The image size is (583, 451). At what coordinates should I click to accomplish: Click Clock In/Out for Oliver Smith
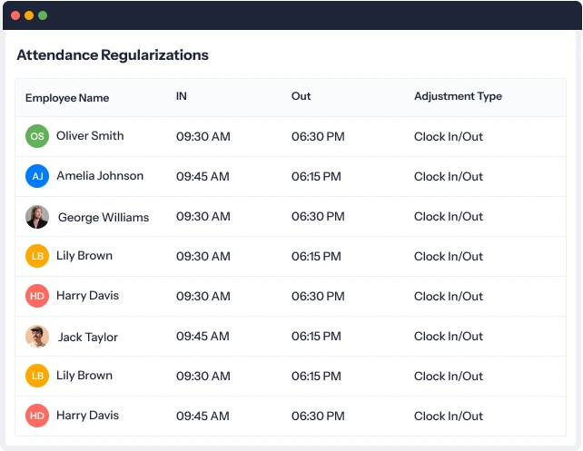[449, 137]
